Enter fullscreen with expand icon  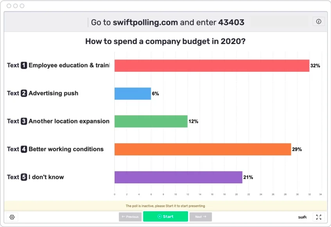click(318, 217)
